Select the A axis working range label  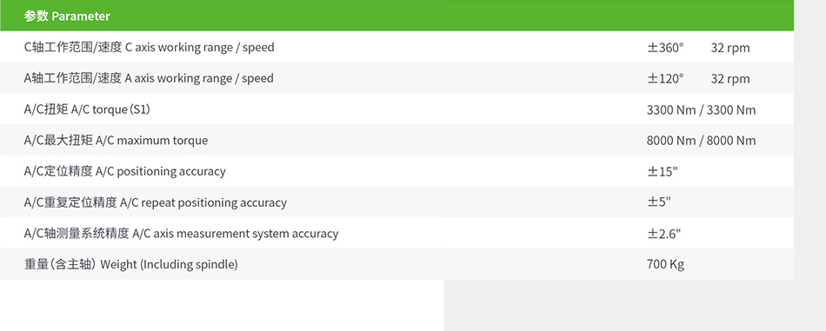click(x=149, y=78)
